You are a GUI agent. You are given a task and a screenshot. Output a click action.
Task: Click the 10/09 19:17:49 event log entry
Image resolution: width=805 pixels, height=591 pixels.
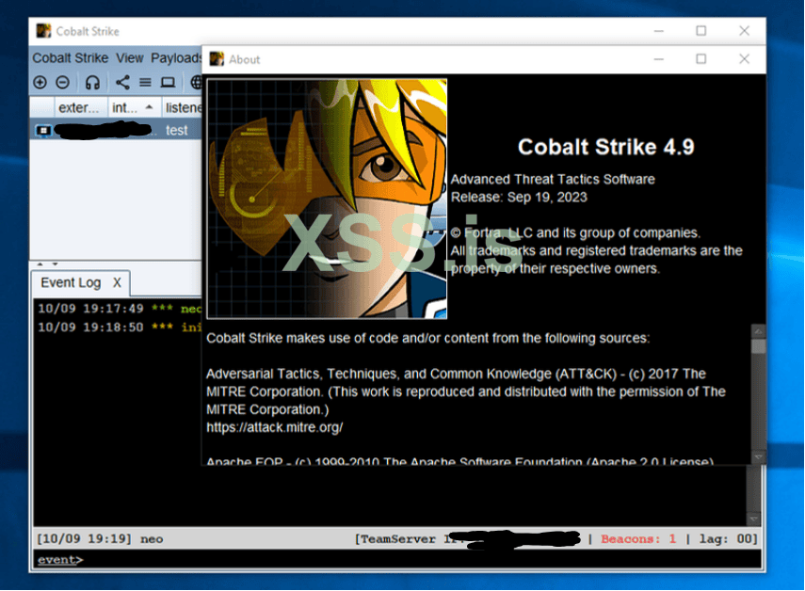(120, 309)
